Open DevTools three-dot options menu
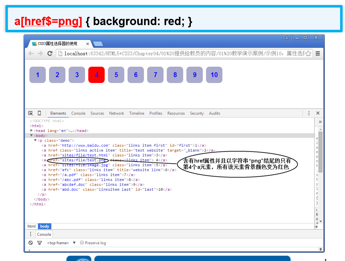This screenshot has height=261, width=345. 309,113
